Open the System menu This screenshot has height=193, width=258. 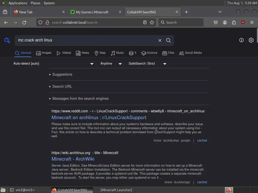(49, 3)
